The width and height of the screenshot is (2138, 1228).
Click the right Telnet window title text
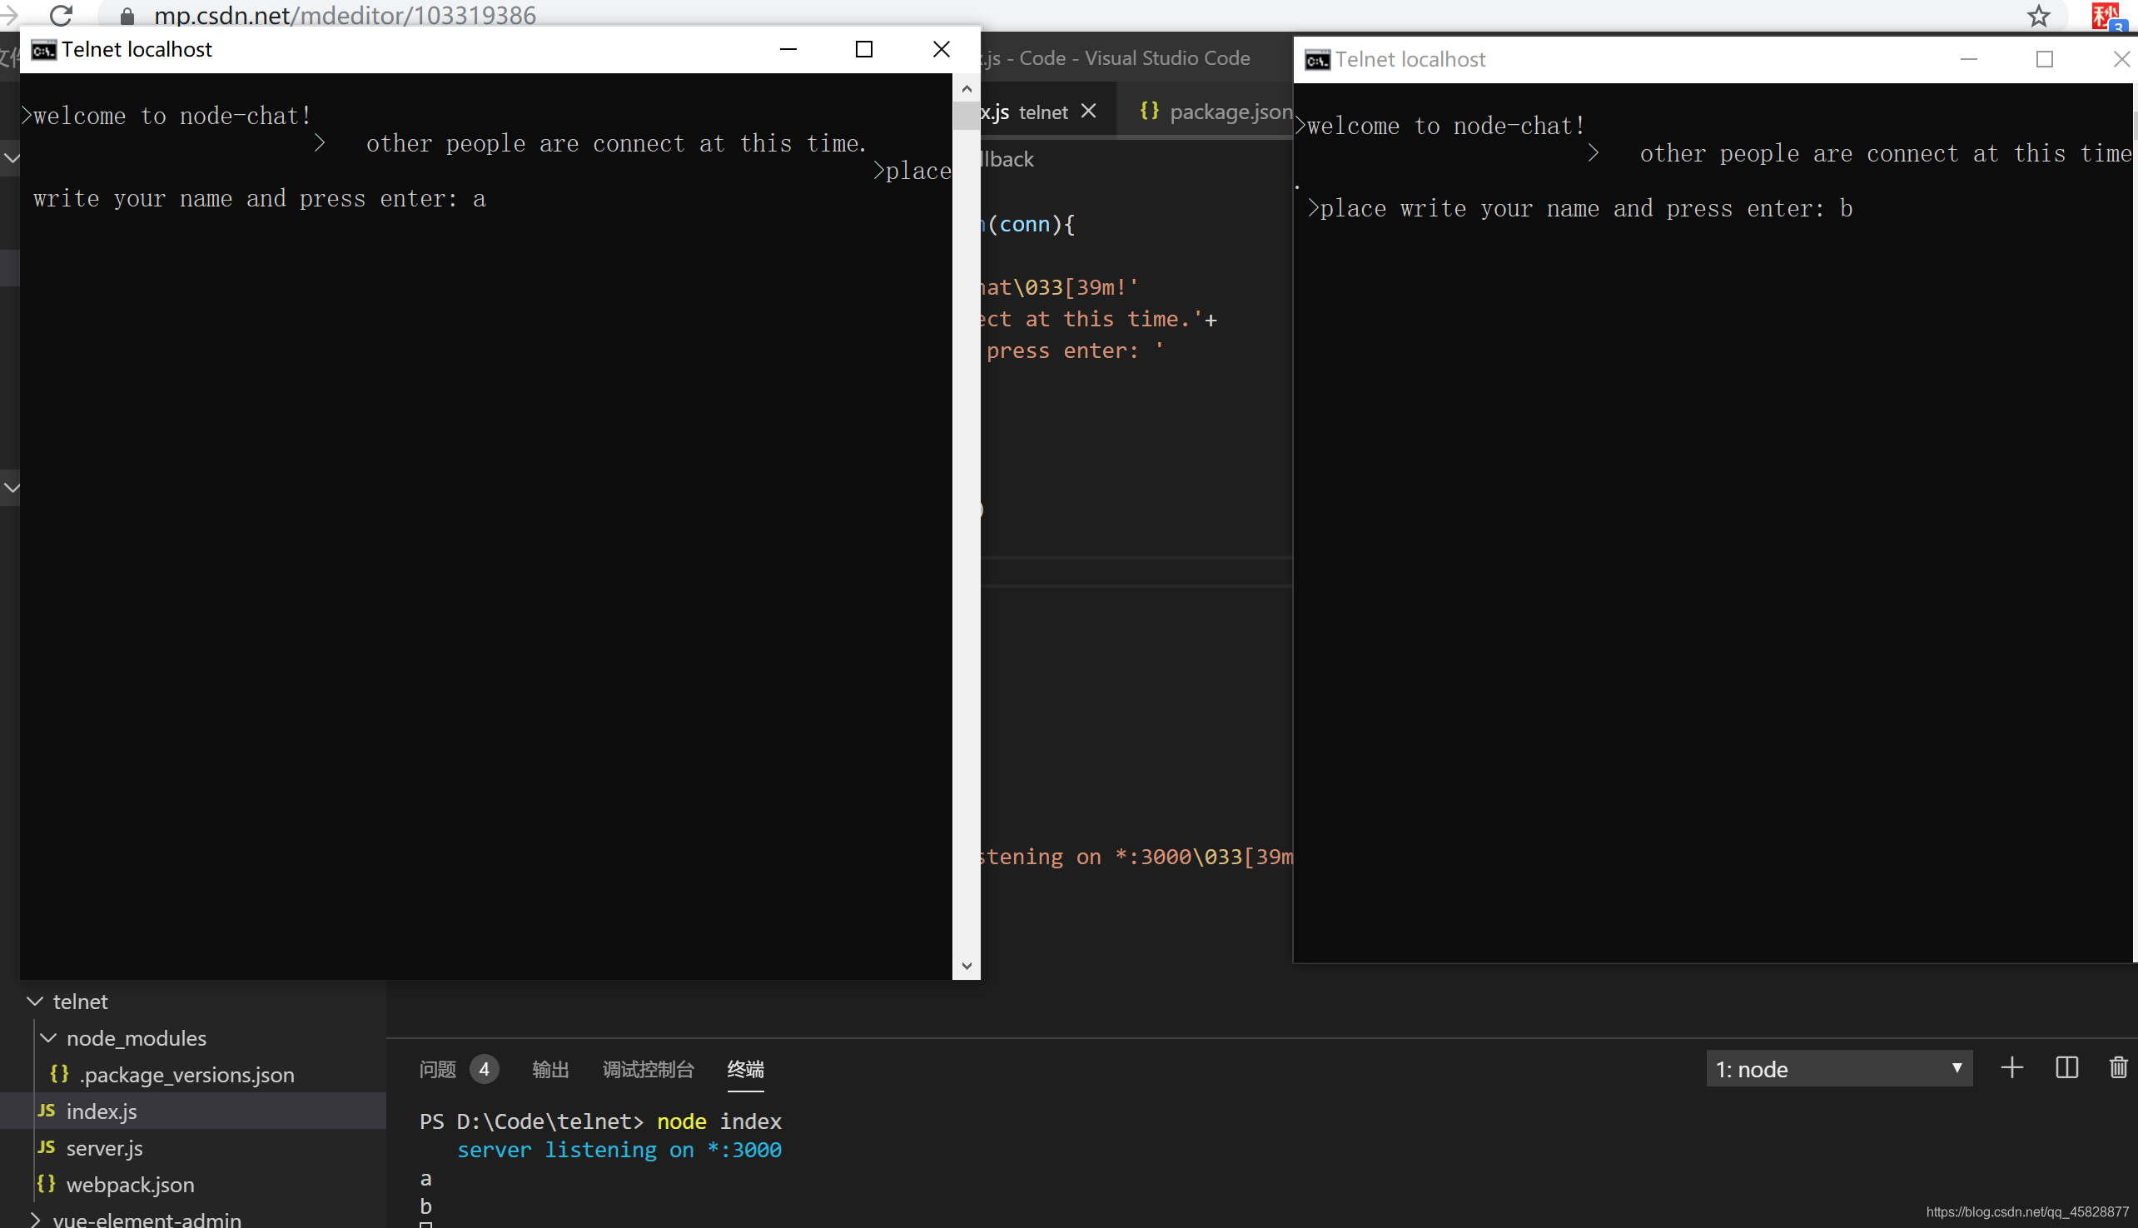1410,59
